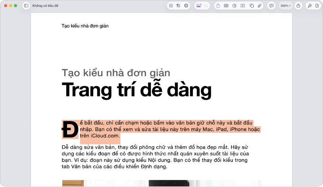Click the wooden image at page bottom
The width and height of the screenshot is (323, 187).
[x=73, y=183]
